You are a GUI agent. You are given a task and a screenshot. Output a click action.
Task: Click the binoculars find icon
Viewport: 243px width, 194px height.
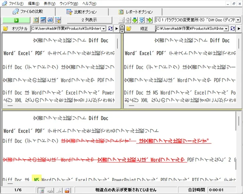50,20
